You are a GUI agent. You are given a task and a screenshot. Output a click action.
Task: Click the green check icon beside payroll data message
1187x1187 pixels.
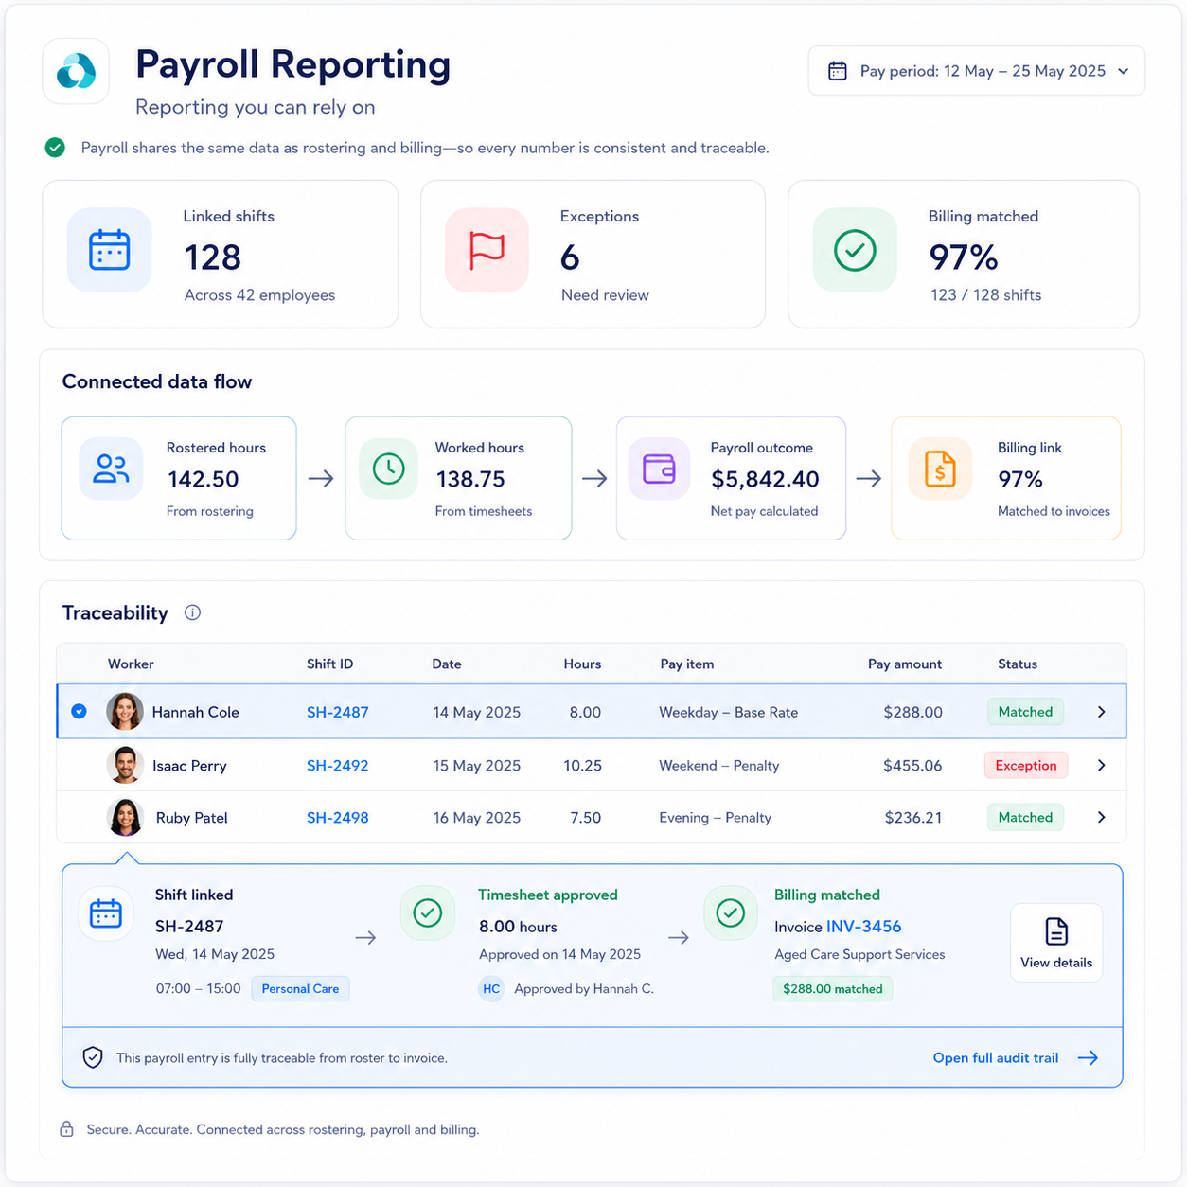[x=55, y=148]
